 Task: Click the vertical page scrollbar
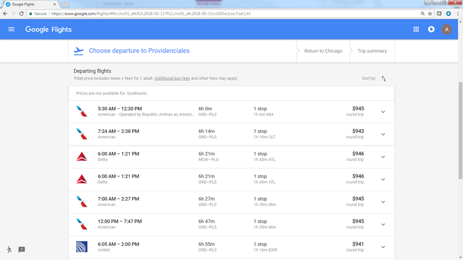point(461,130)
